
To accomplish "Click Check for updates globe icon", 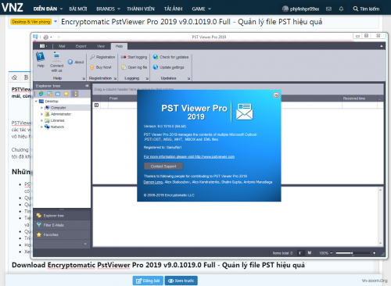I will coord(156,57).
